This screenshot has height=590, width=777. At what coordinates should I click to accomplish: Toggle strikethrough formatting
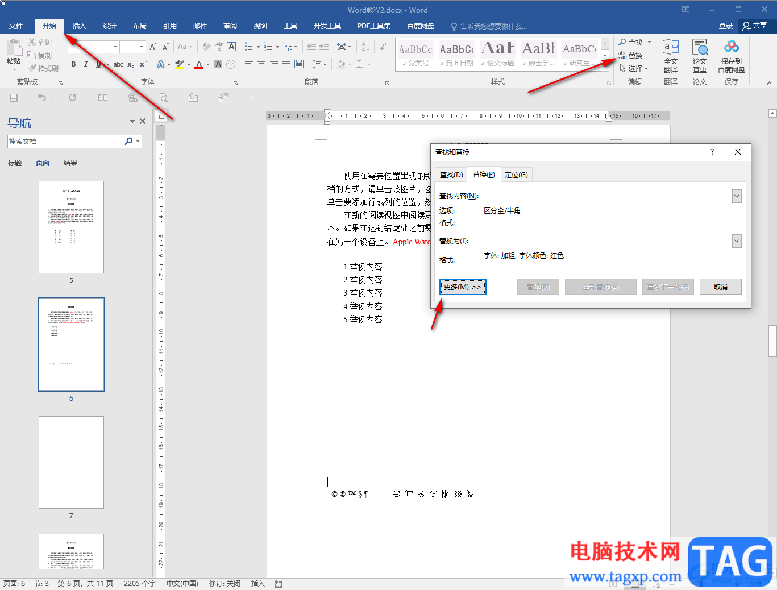[118, 64]
